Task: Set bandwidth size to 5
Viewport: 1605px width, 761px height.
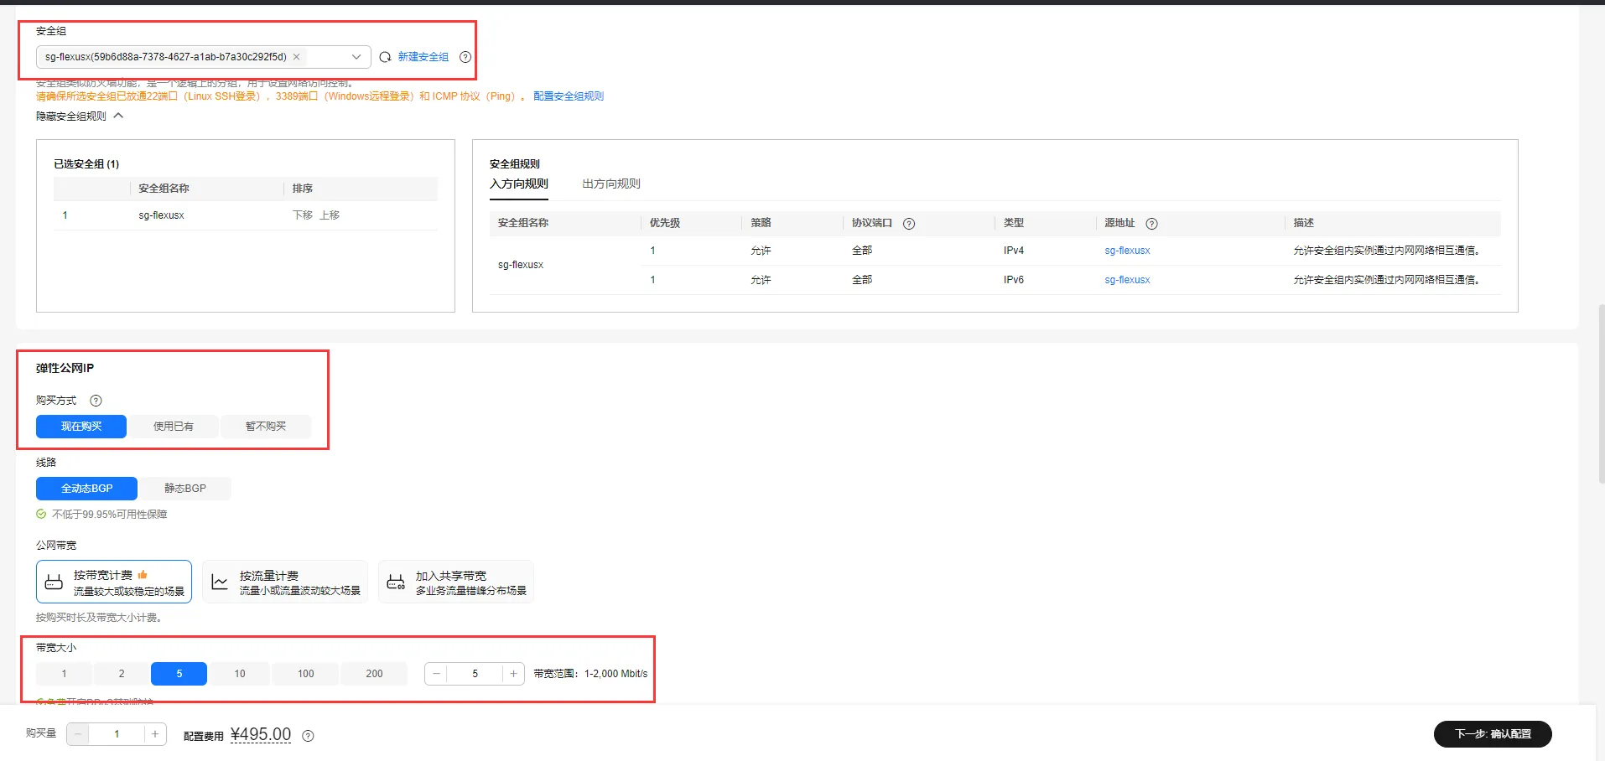Action: click(x=179, y=674)
